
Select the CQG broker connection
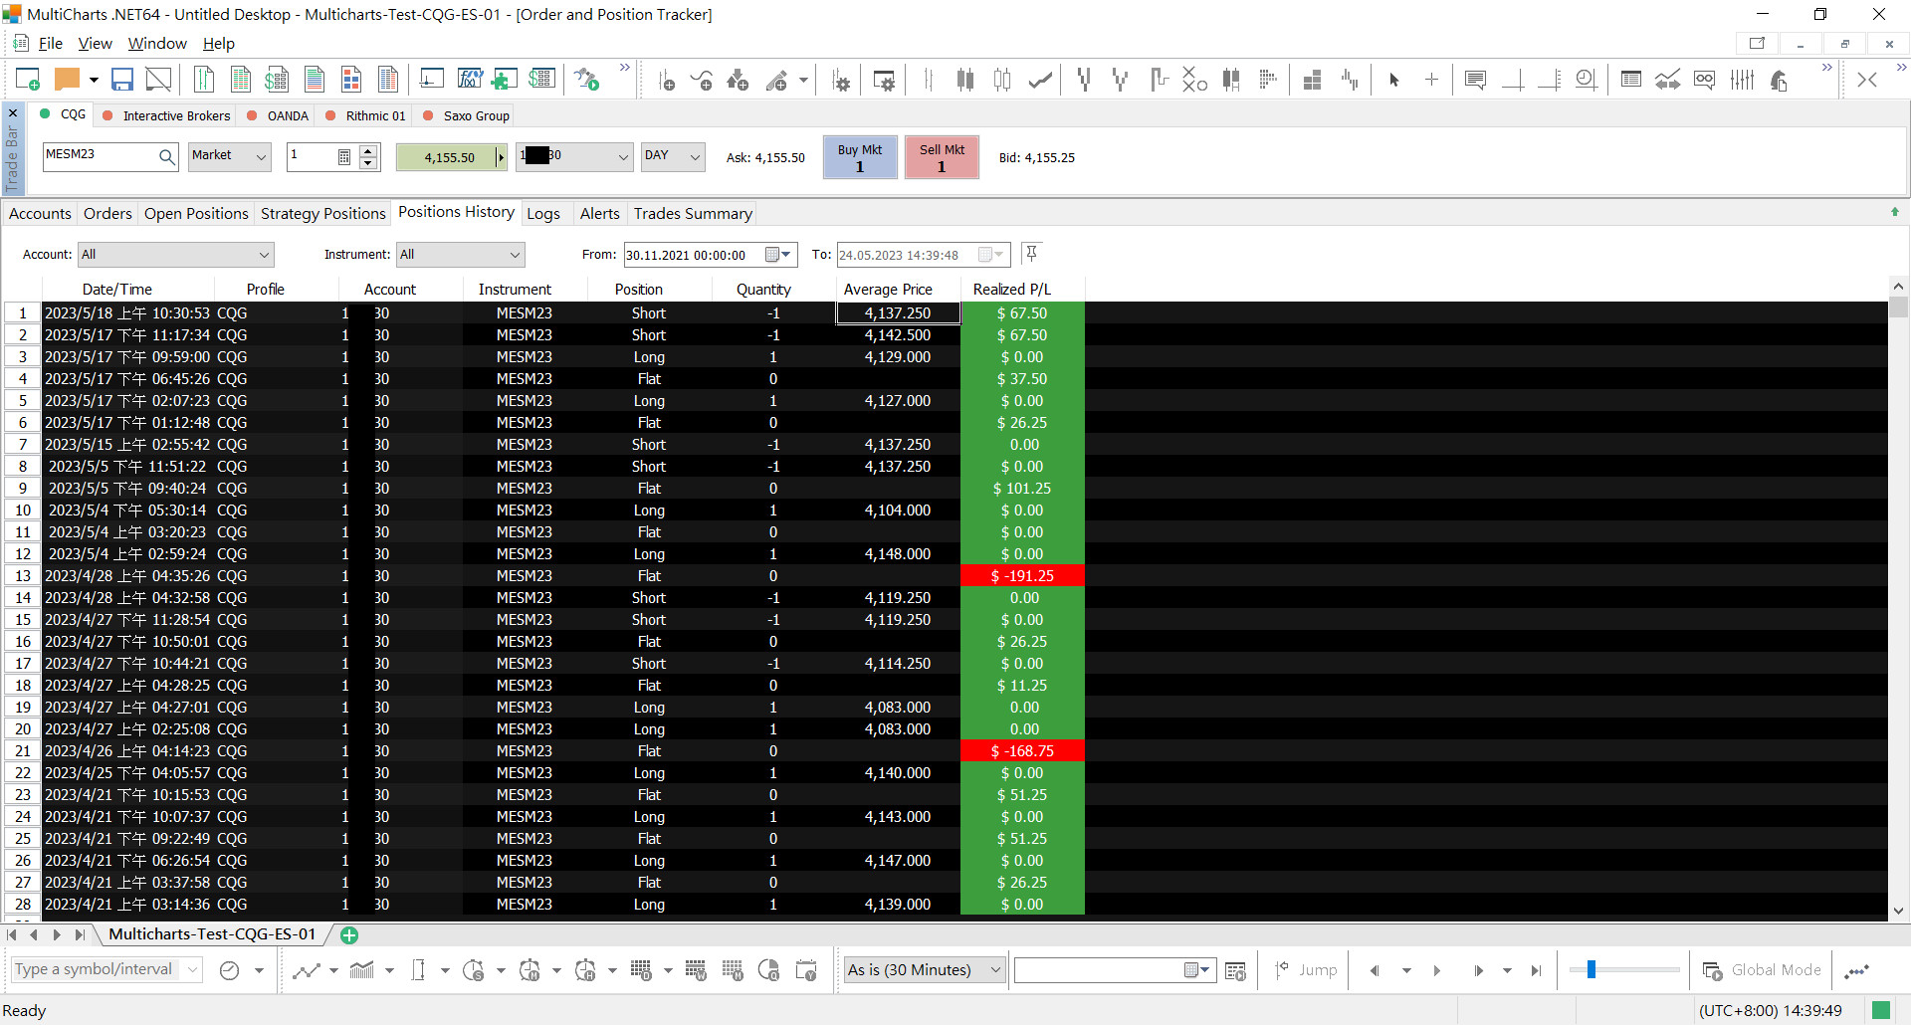(x=63, y=114)
